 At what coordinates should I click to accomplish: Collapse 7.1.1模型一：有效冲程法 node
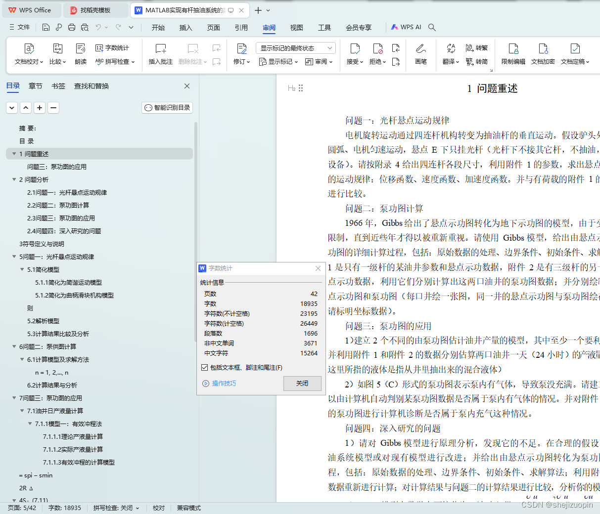[30, 424]
